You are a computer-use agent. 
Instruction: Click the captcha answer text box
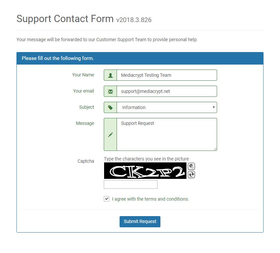[130, 184]
